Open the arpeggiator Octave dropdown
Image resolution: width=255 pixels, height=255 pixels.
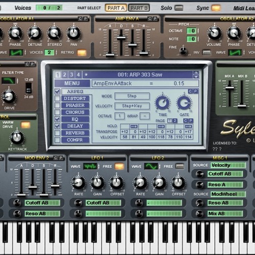[119, 116]
